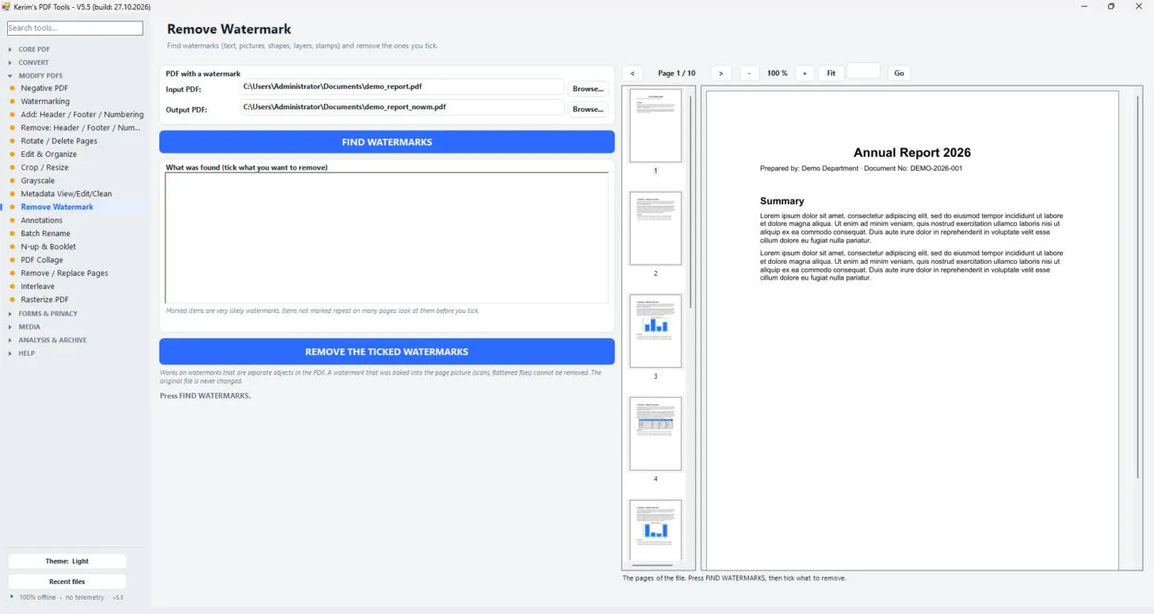Open Remove: Header / Footer / Num... tool
The height and width of the screenshot is (614, 1154).
[x=80, y=128]
